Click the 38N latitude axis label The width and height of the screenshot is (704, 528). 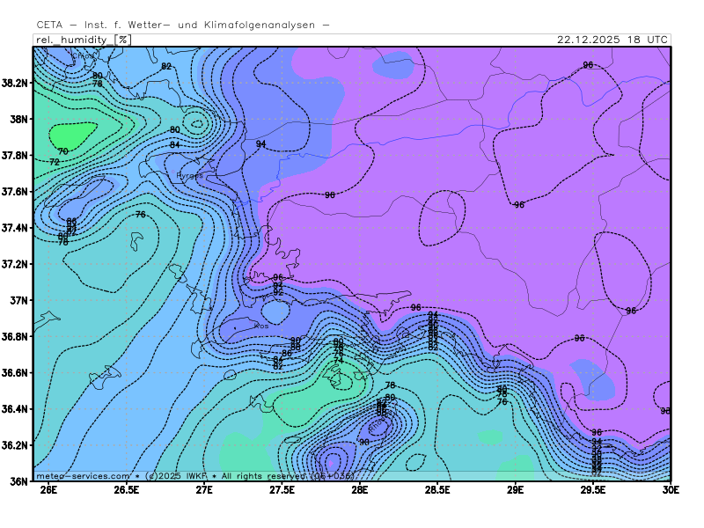point(17,119)
